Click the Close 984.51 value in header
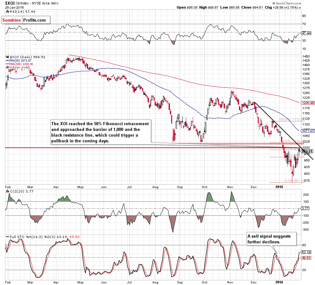 (252, 7)
